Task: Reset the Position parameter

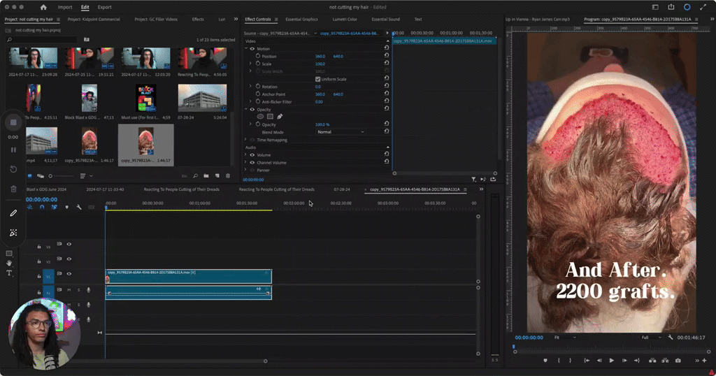Action: click(387, 56)
